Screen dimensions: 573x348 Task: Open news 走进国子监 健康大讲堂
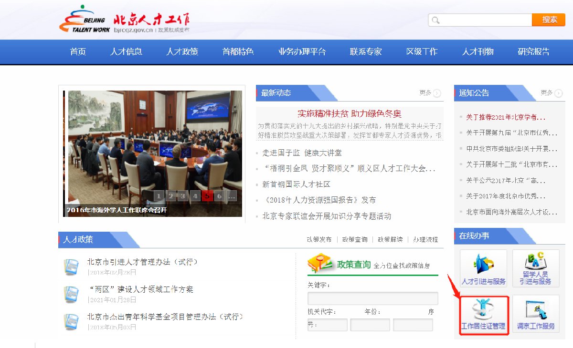[x=302, y=153]
